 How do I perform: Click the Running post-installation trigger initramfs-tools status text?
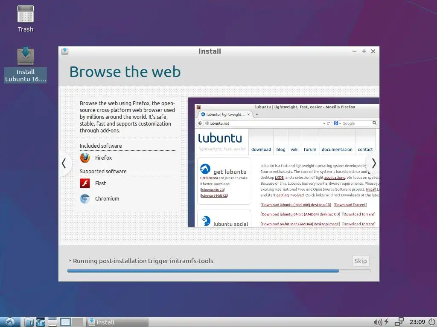(143, 261)
